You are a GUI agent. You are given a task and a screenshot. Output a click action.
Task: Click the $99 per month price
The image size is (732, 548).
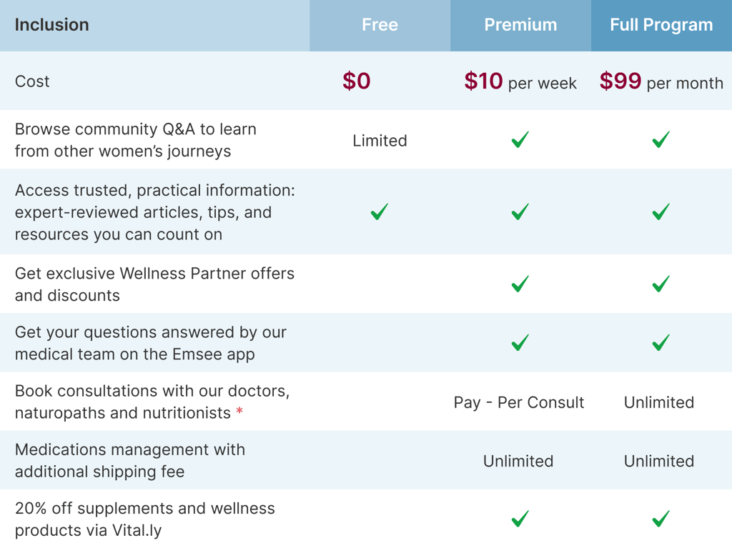(x=661, y=82)
